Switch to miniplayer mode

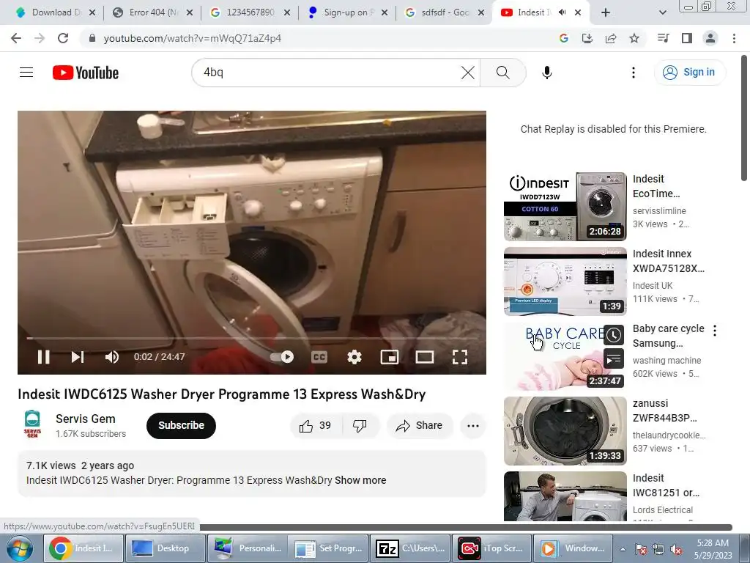pyautogui.click(x=390, y=357)
